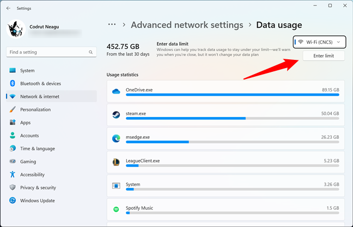Screen dimensions: 353x227
Task: Go to Personalization label
Action: click(35, 109)
